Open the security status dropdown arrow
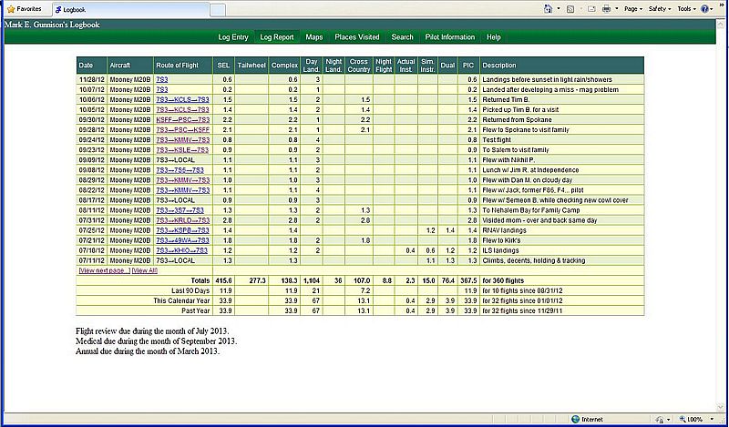 coord(668,419)
